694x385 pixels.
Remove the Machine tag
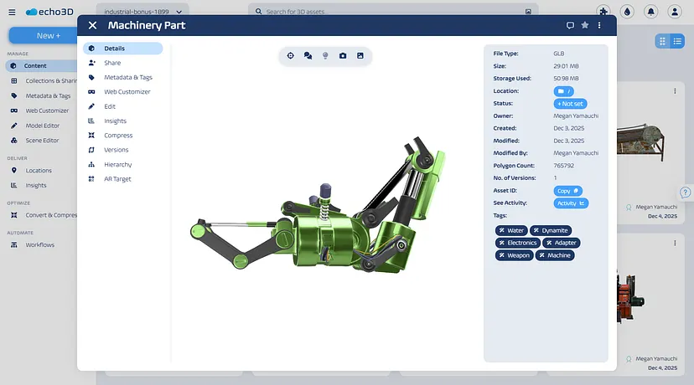[x=541, y=255]
